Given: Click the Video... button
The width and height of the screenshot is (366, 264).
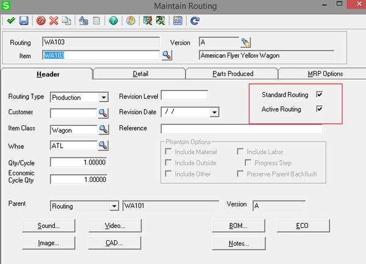Looking at the screenshot, I should (115, 226).
